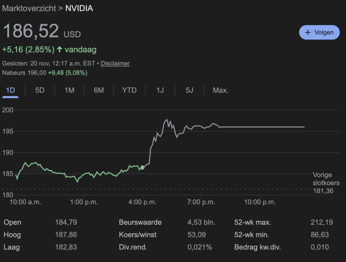Click the green dot marker on chart
This screenshot has height=262, width=346.
pos(142,167)
